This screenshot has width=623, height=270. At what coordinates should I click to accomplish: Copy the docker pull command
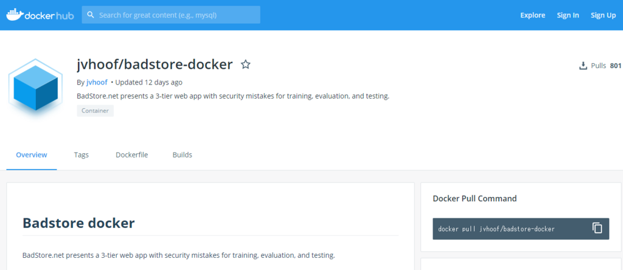pos(597,228)
